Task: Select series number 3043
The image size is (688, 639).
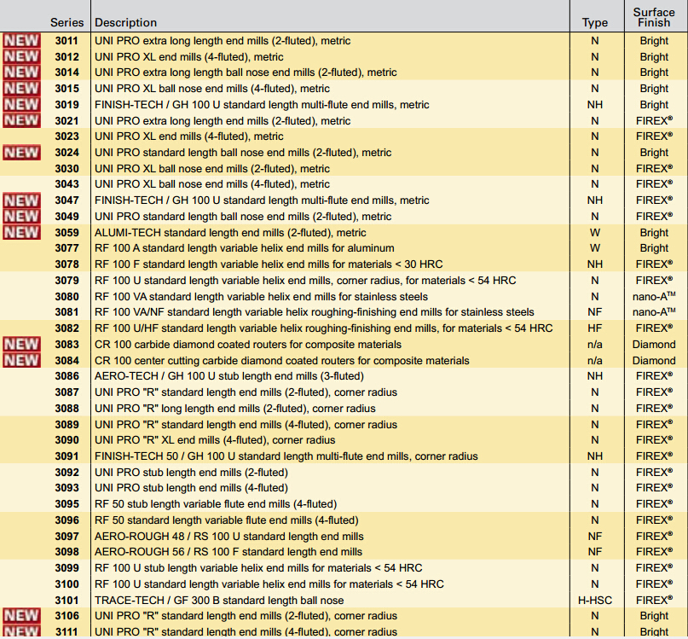Action: tap(66, 184)
